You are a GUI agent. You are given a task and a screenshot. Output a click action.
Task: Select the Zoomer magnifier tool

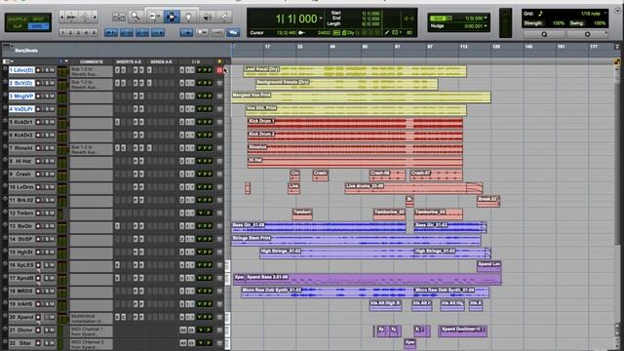pos(136,17)
